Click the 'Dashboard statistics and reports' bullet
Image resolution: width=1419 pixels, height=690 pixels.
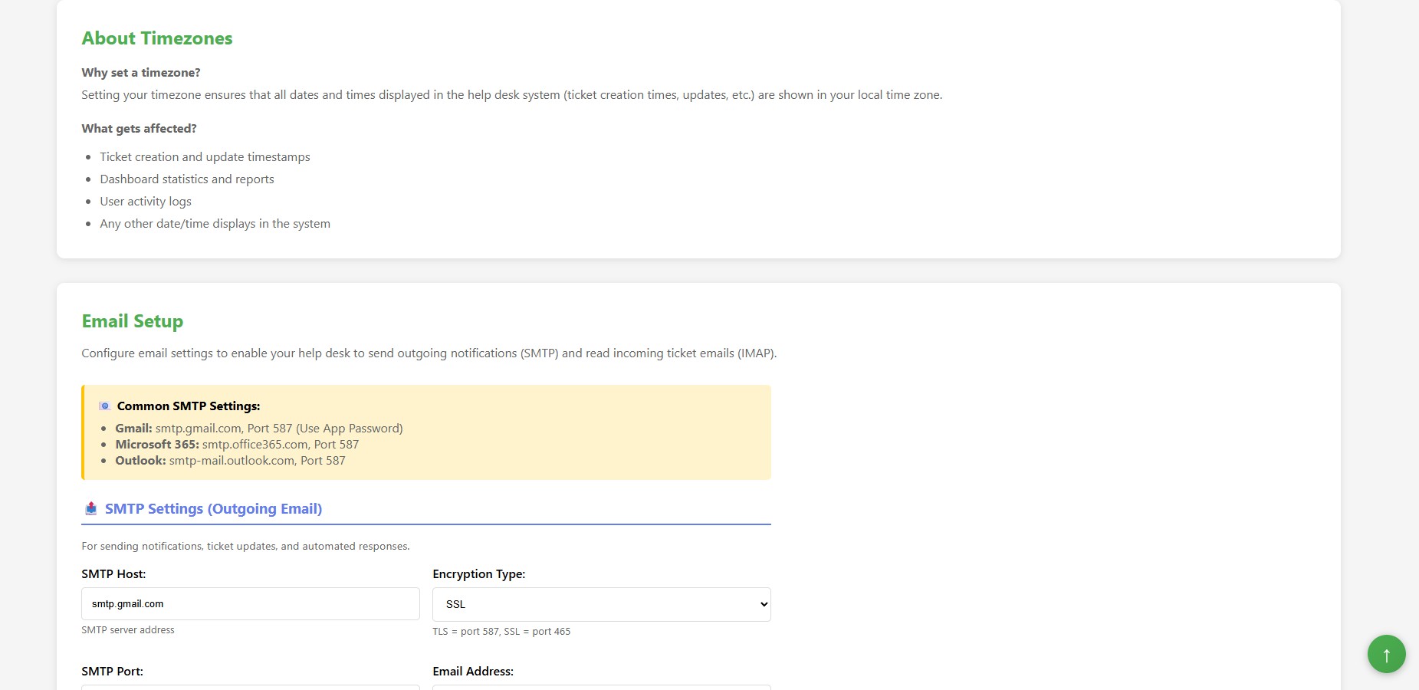186,179
